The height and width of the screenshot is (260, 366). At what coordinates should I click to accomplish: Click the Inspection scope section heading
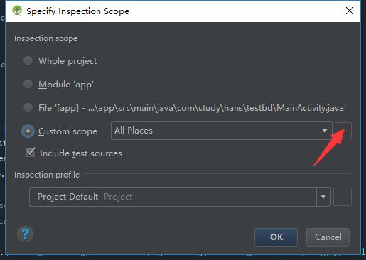click(x=45, y=38)
